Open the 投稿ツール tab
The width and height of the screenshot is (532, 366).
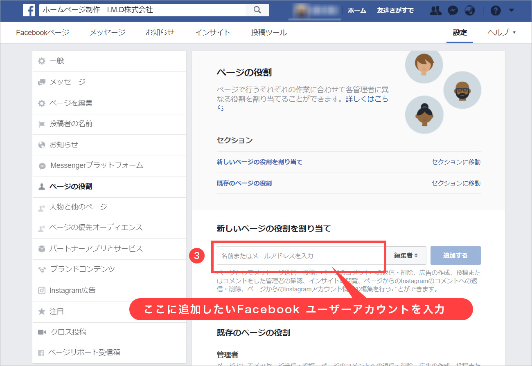(269, 33)
